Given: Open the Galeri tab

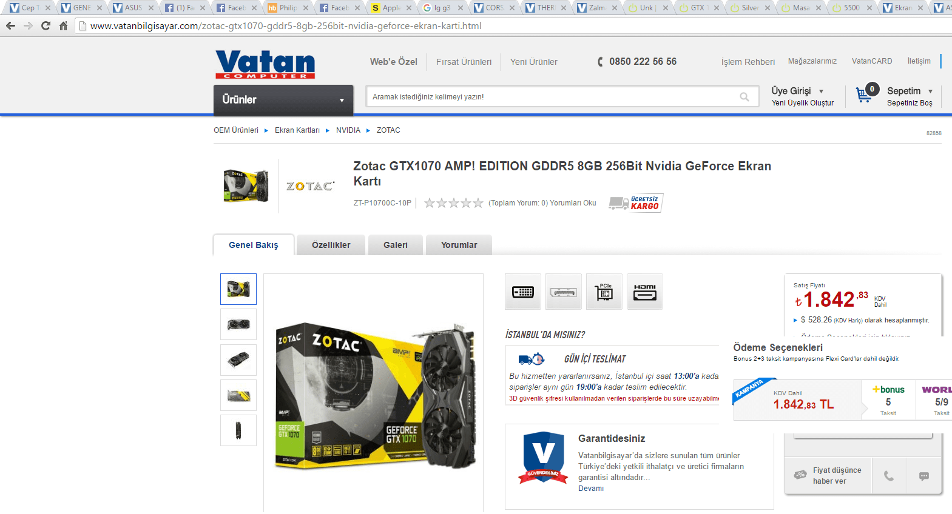Looking at the screenshot, I should [396, 245].
